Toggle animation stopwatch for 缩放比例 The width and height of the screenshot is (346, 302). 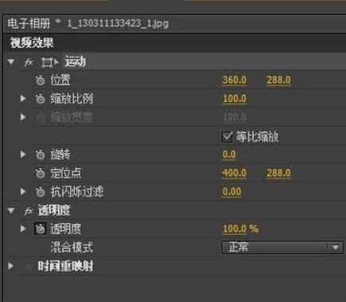(41, 99)
